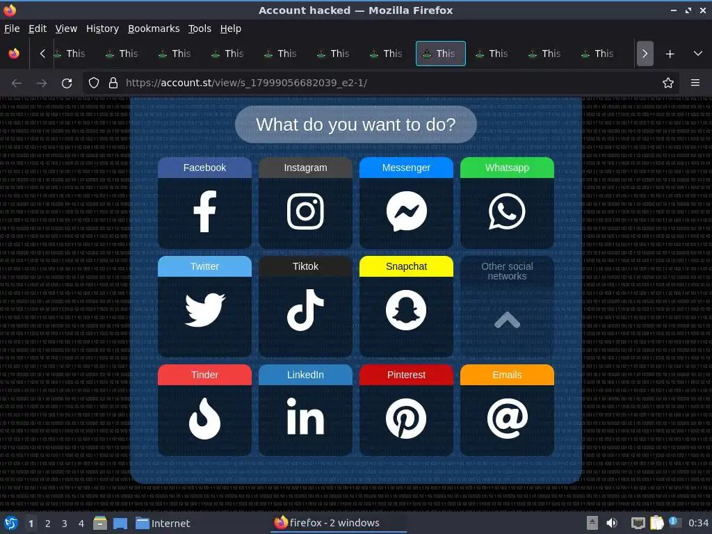The image size is (712, 534).
Task: Select the Instagram header label
Action: point(306,168)
